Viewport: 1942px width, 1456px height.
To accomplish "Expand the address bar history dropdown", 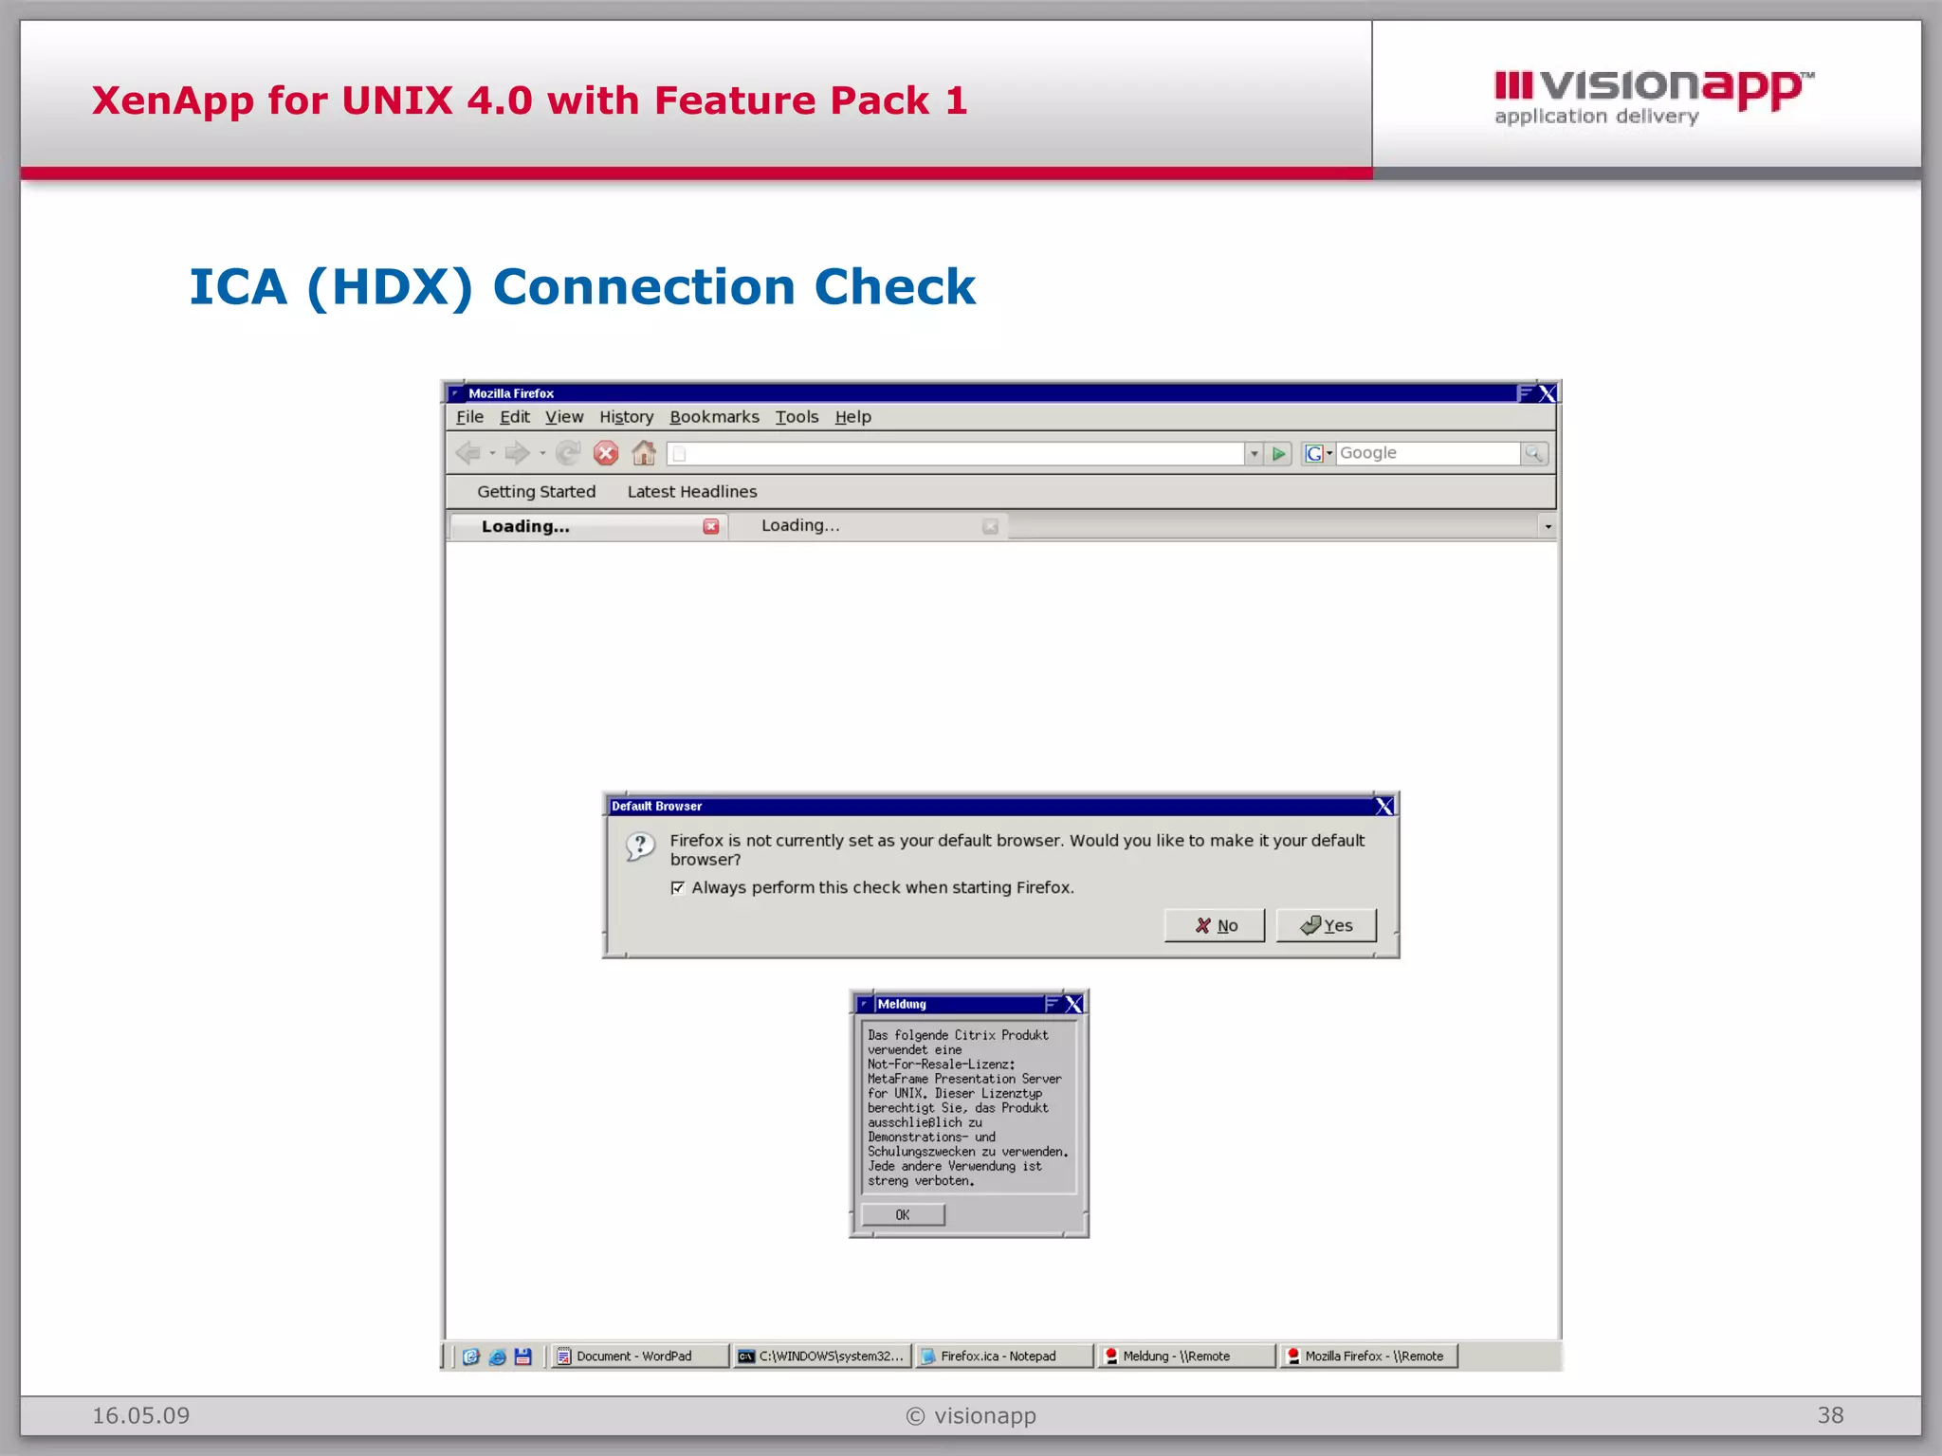I will 1254,454.
